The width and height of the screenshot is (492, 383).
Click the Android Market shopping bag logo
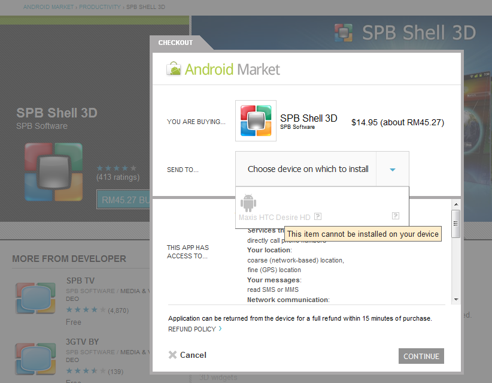pos(174,69)
